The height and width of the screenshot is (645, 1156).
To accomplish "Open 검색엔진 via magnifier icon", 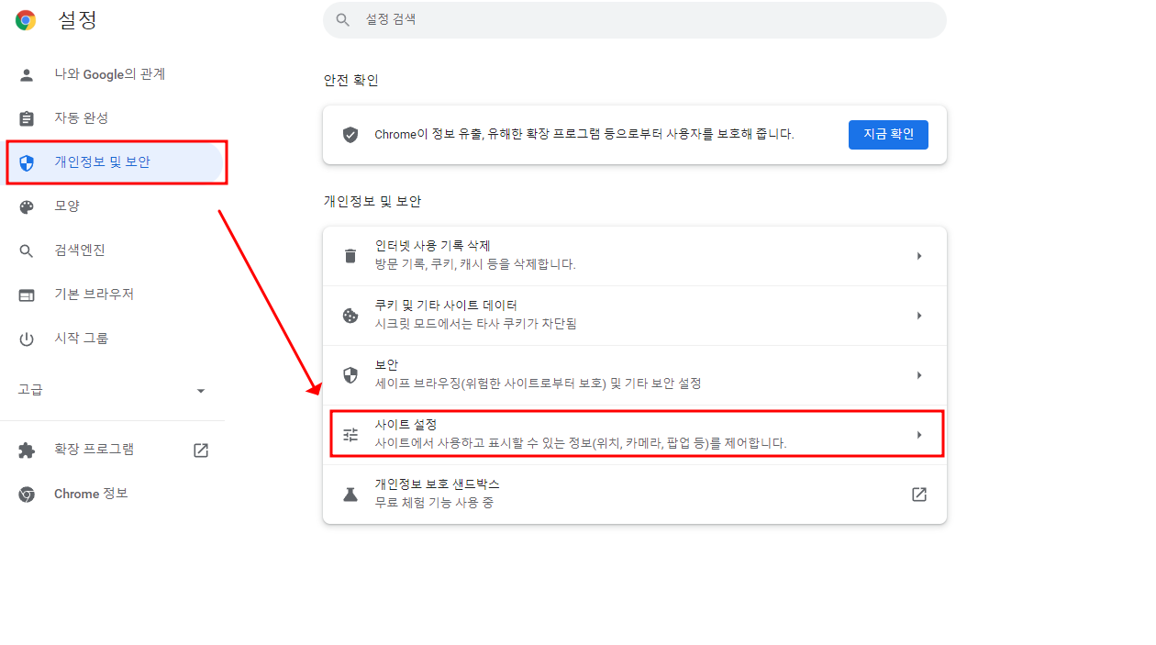I will pos(26,250).
